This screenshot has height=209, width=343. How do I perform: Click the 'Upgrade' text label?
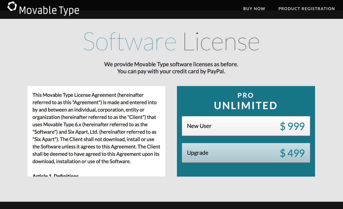(x=197, y=153)
